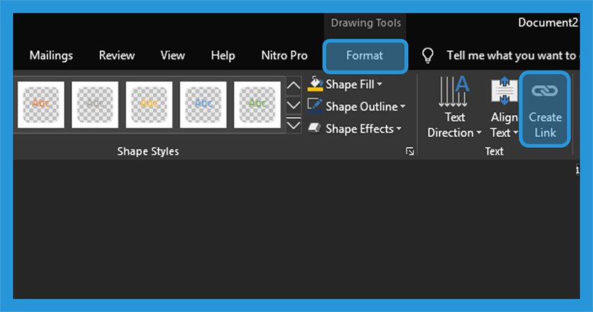Apply the blue Abc shape style
Screen dimensions: 593x312
203,105
